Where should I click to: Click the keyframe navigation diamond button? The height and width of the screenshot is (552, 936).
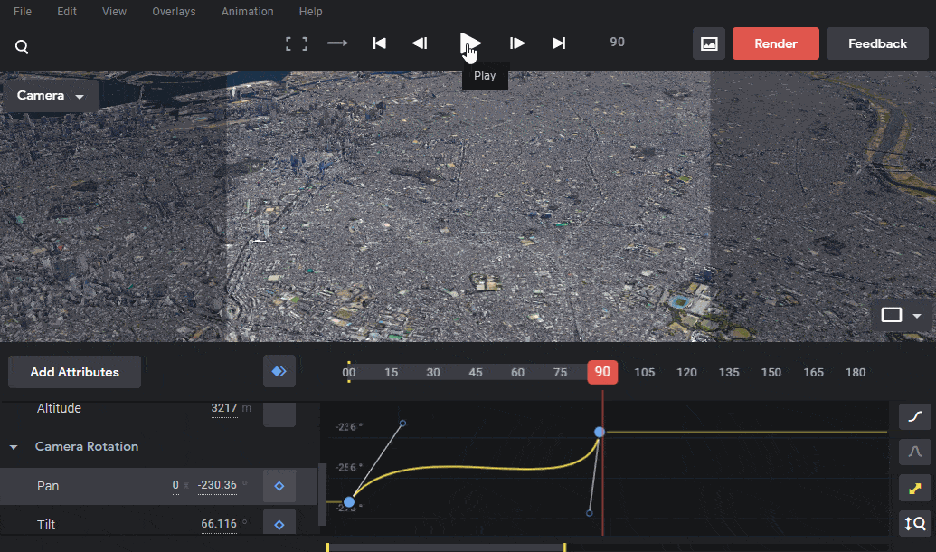279,372
